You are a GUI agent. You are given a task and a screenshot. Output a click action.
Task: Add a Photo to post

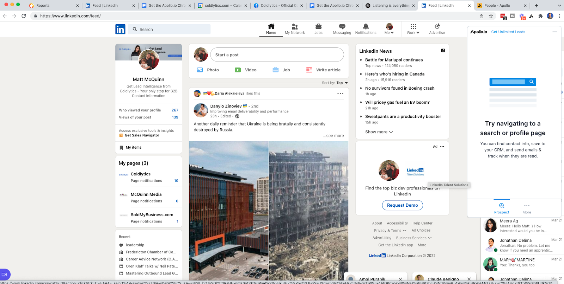coord(208,70)
